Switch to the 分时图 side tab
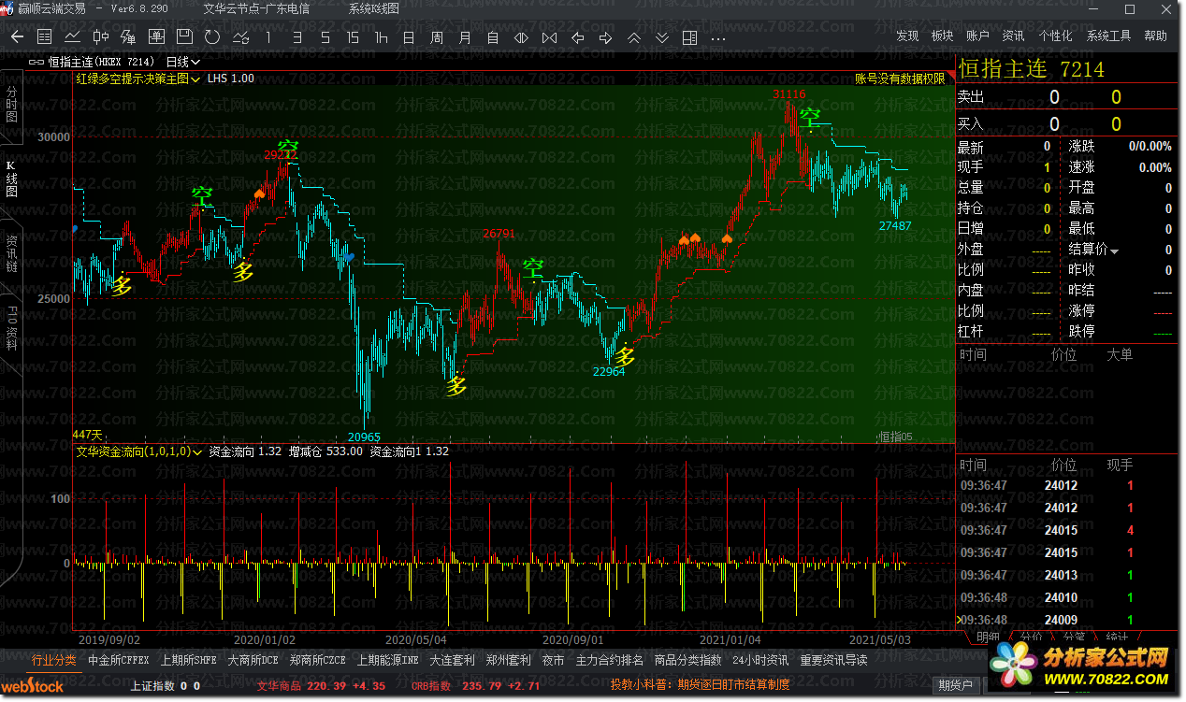1186x702 pixels. pyautogui.click(x=11, y=105)
